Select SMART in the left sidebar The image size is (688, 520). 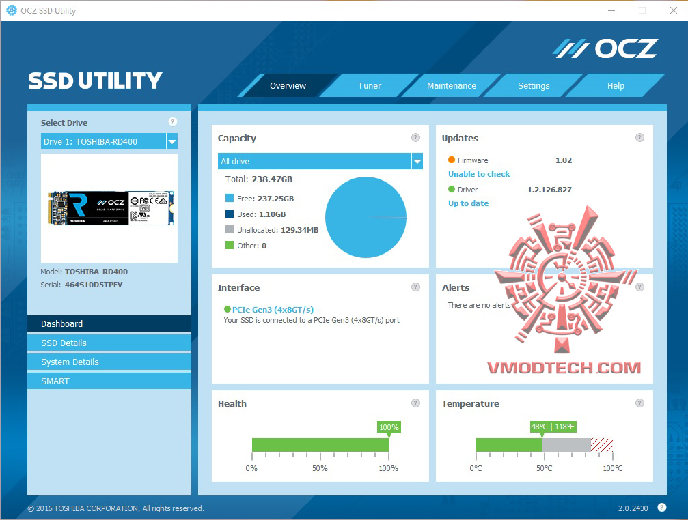[109, 381]
